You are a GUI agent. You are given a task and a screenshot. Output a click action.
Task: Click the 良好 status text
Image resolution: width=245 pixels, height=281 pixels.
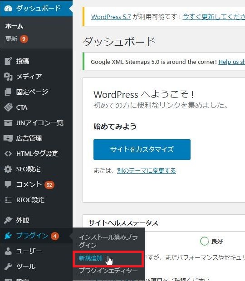[217, 242]
